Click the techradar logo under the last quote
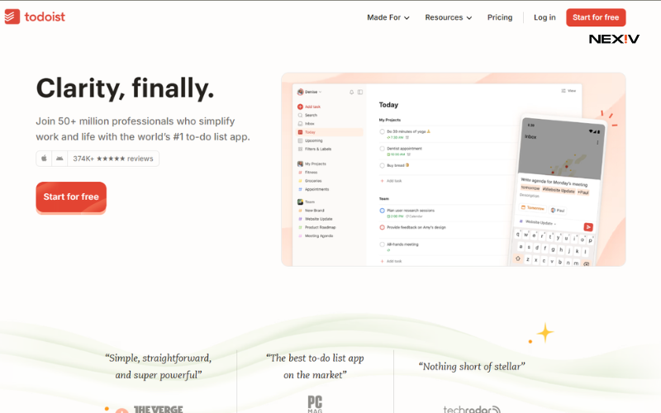The image size is (661, 413). tap(472, 409)
